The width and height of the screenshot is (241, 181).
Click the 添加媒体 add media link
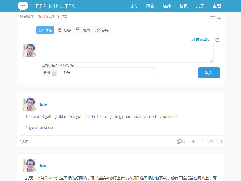coord(200,40)
